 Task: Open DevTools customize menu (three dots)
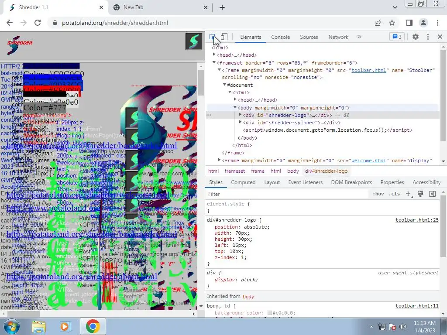428,37
